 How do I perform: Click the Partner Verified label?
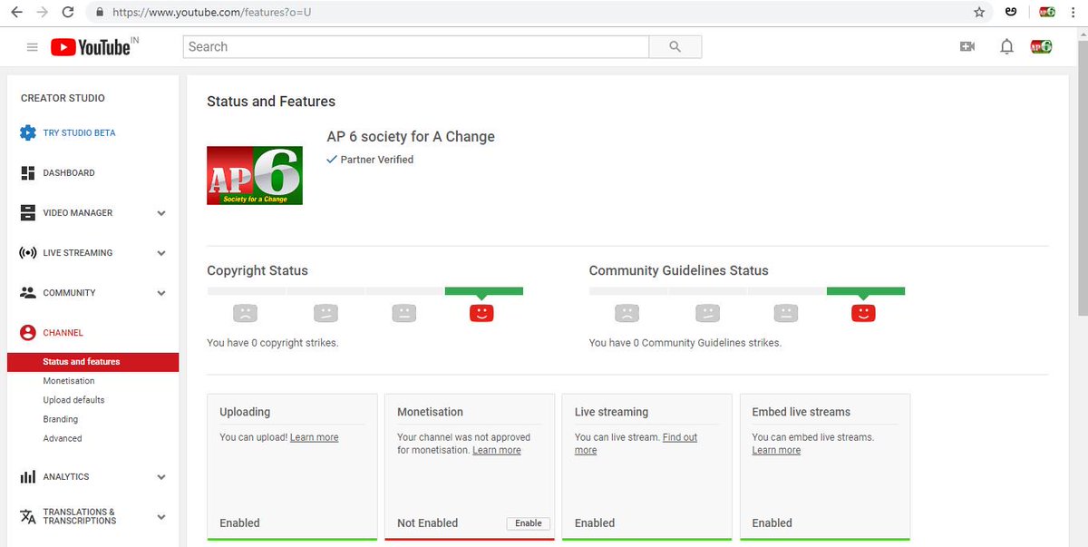pyautogui.click(x=377, y=160)
